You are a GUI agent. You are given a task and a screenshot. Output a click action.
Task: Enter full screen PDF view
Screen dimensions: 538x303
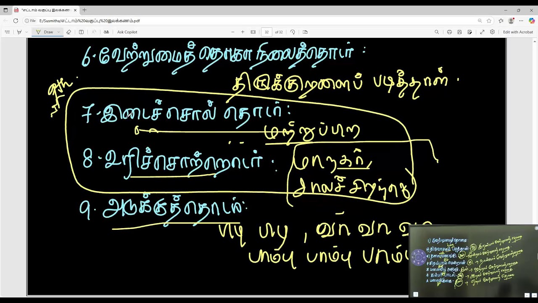point(482,32)
